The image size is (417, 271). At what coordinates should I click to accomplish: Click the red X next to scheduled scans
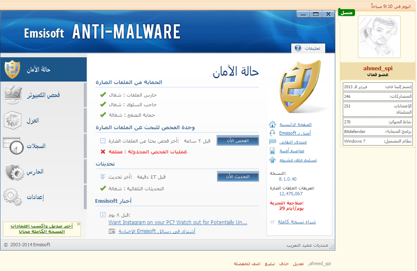tap(103, 151)
